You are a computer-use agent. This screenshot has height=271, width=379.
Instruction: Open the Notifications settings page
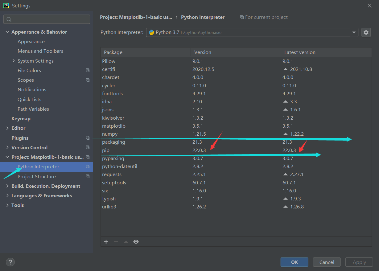[32, 90]
